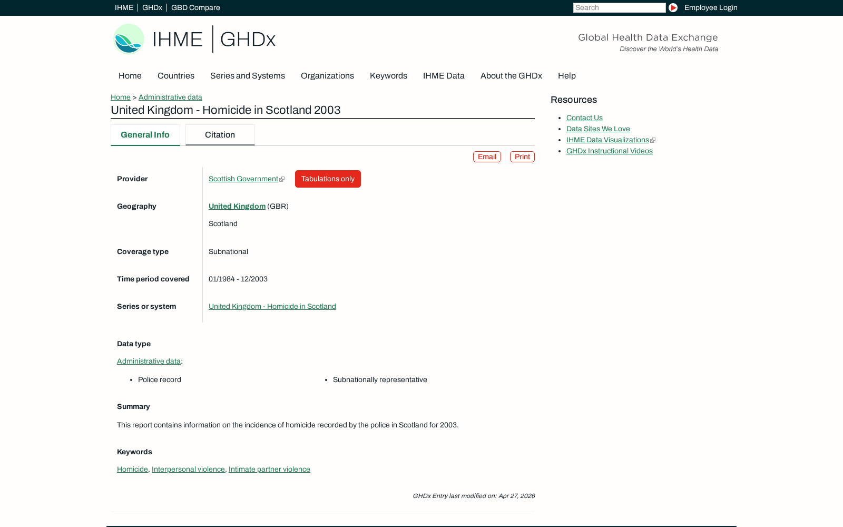Open GHDx link in top bar

[x=152, y=7]
